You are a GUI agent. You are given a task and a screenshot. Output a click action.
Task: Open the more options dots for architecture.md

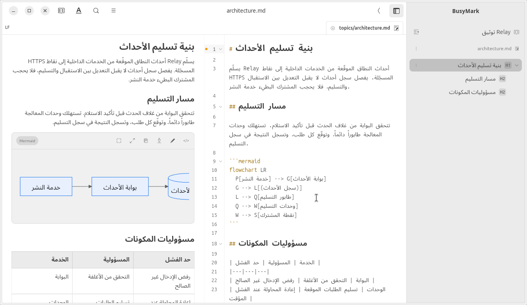[x=416, y=49]
